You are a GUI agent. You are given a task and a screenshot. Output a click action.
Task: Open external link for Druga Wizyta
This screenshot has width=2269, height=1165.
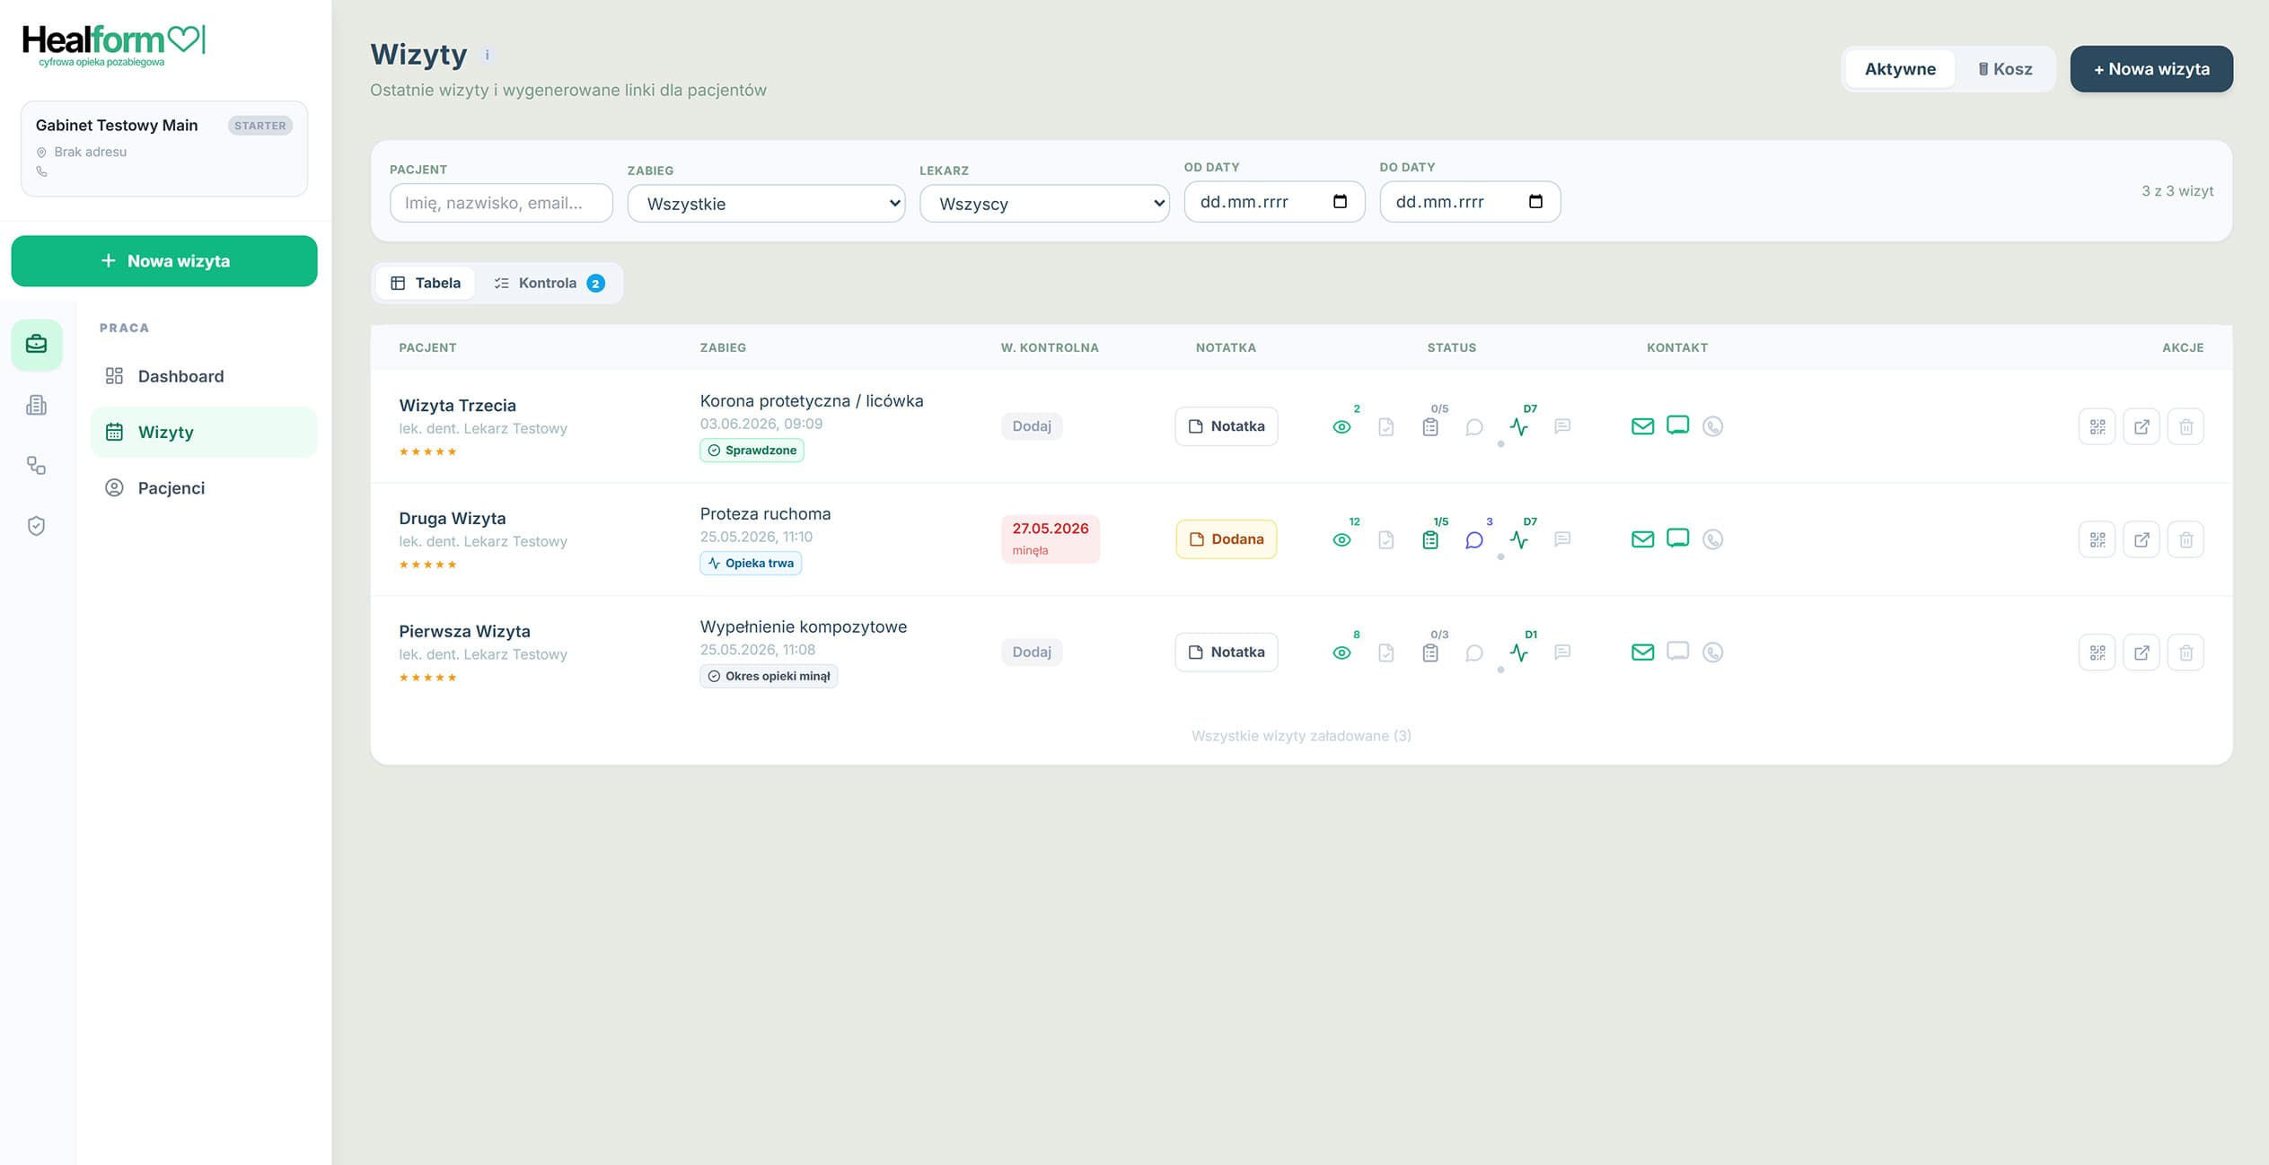click(x=2141, y=539)
